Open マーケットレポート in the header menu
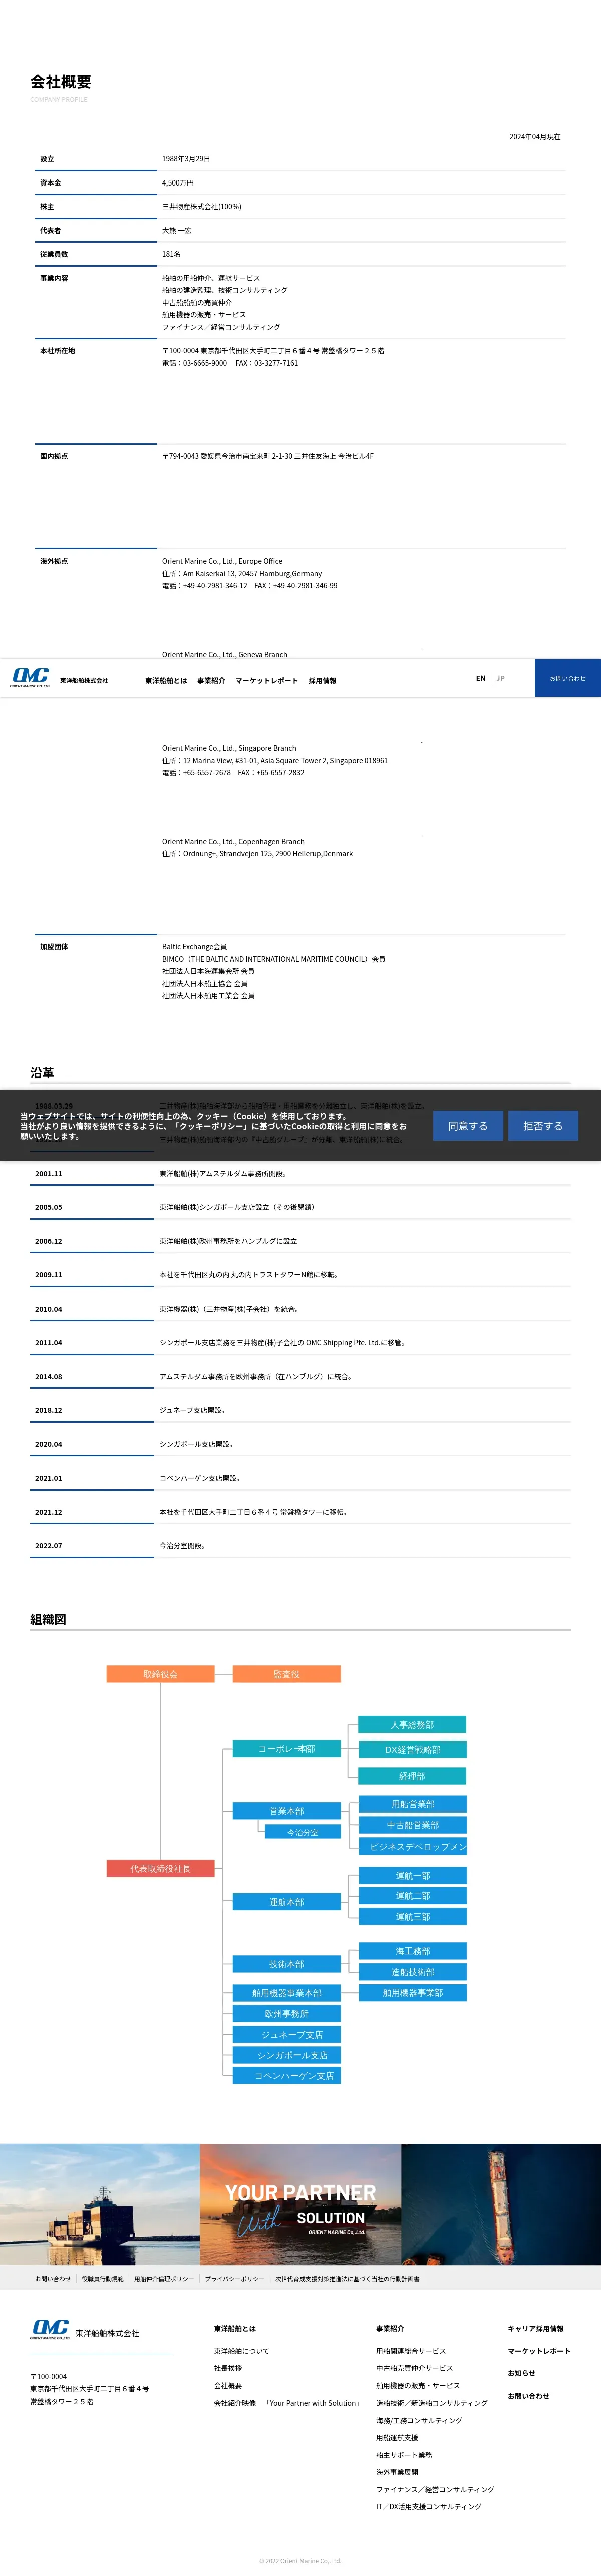 [266, 681]
